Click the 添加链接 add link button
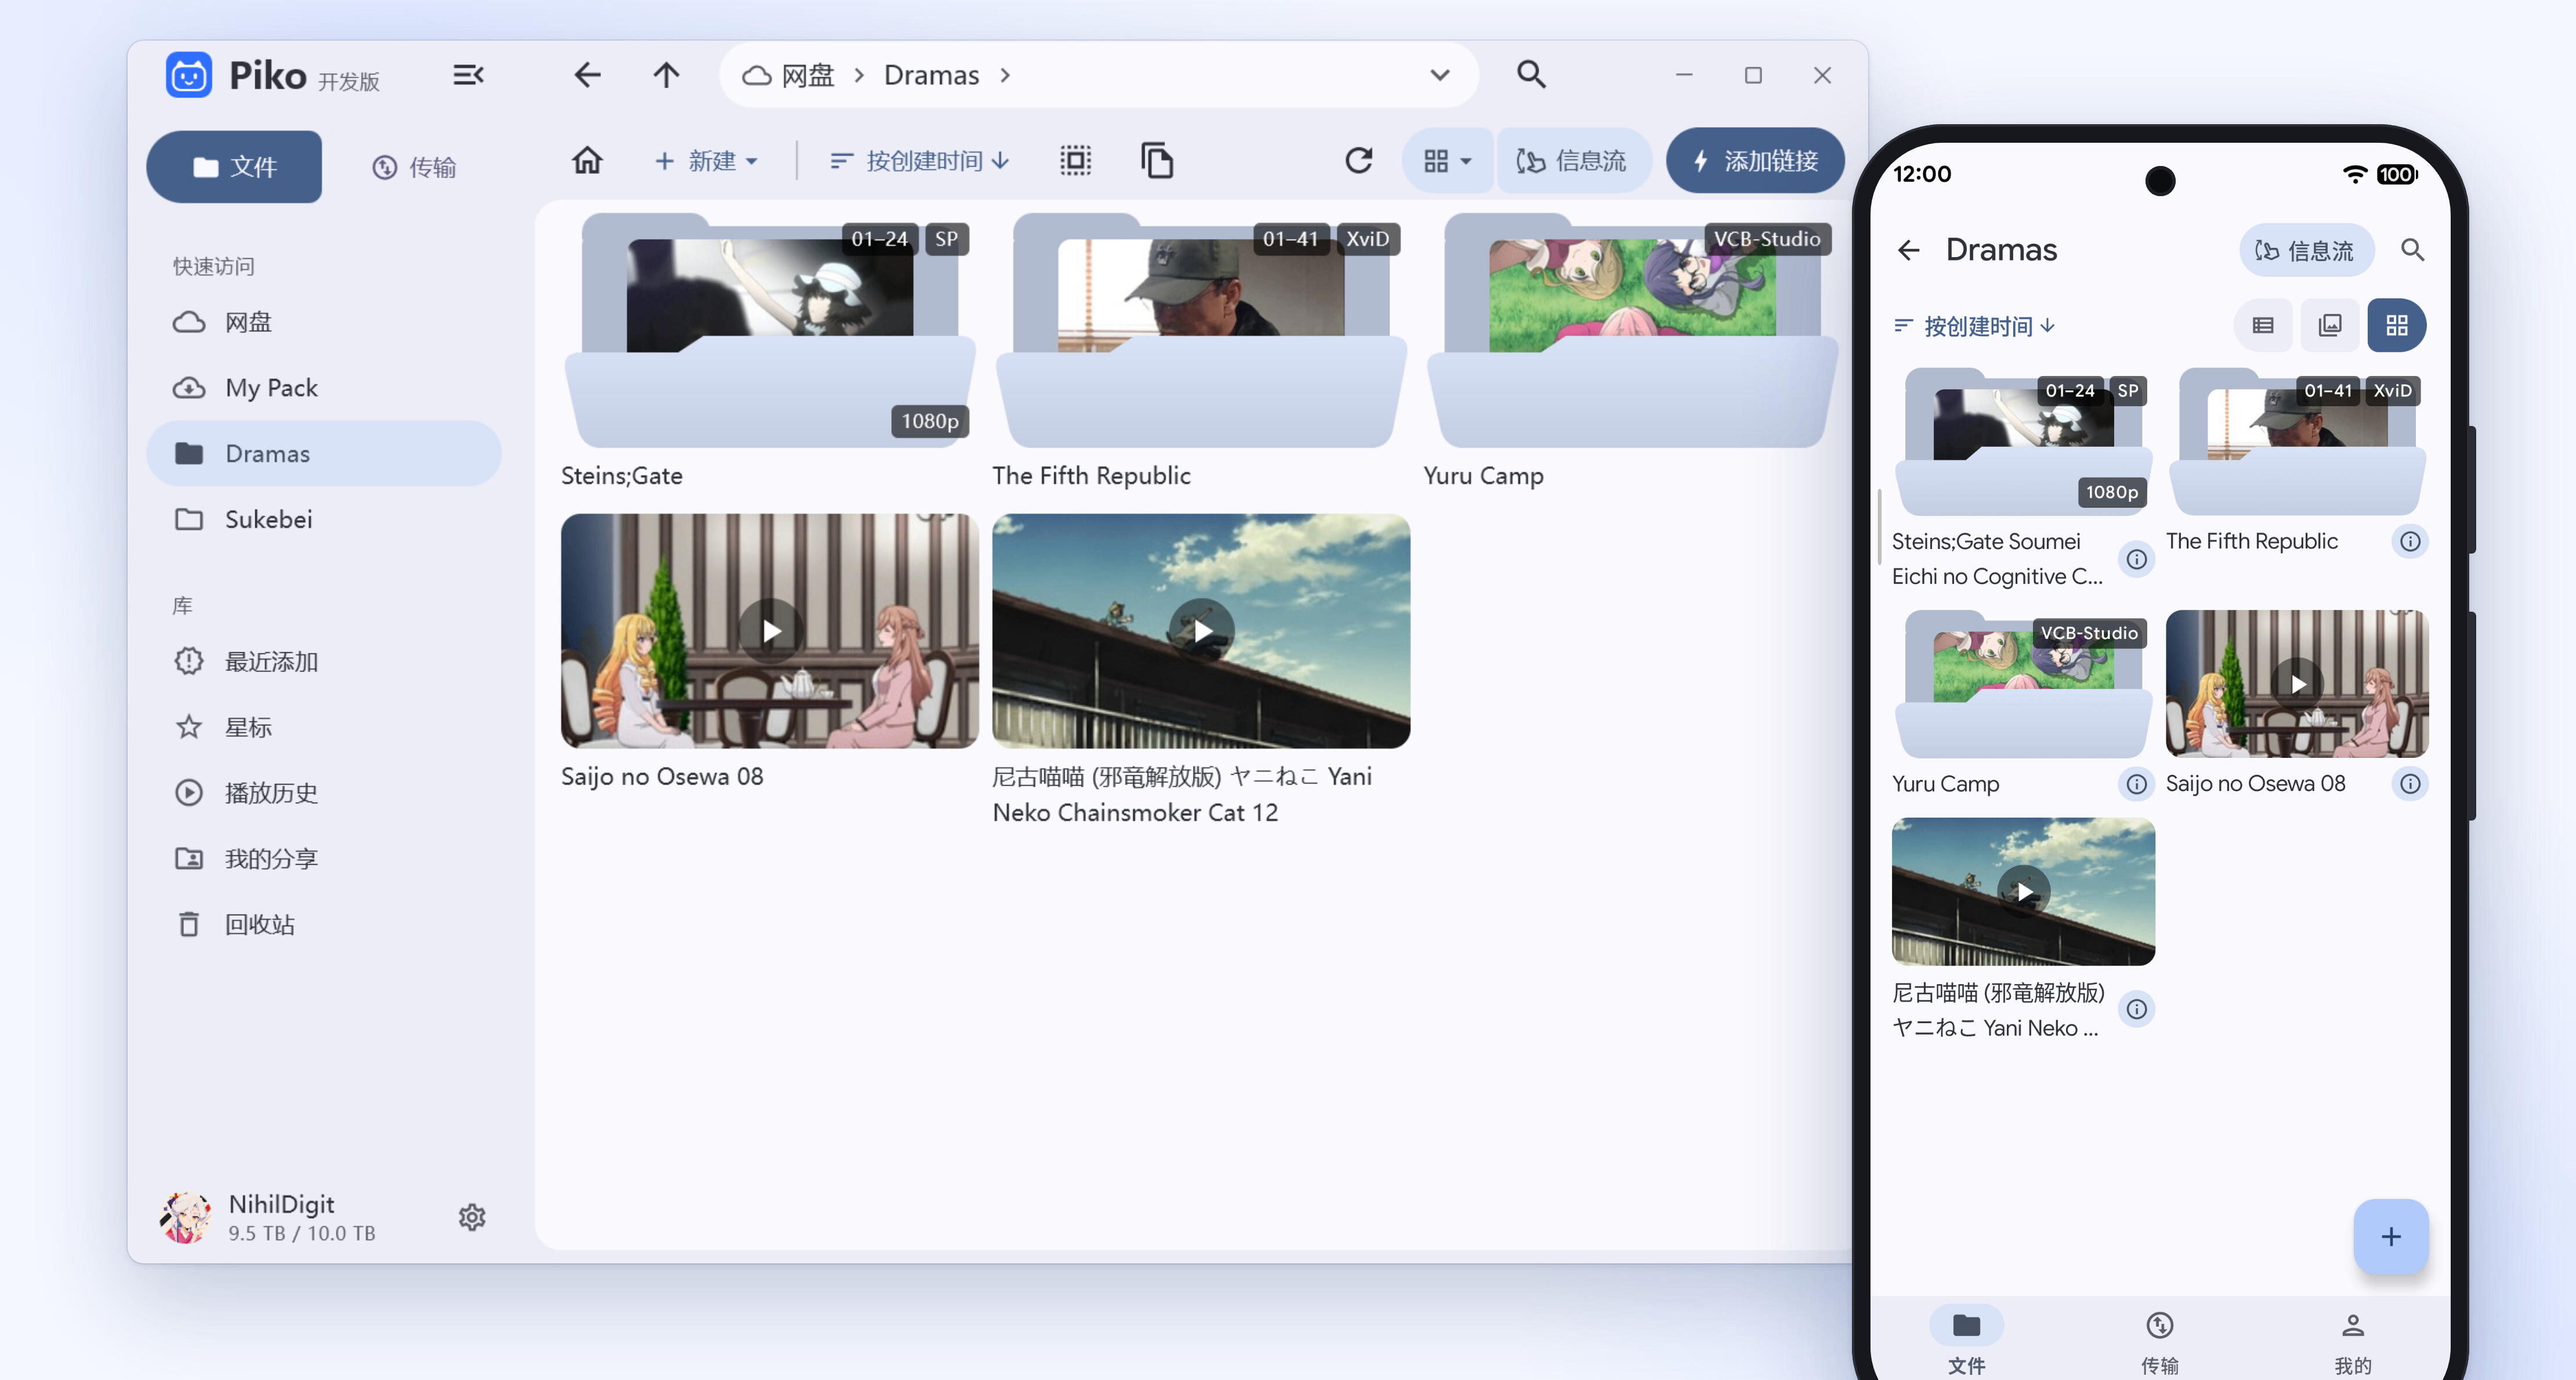 click(1755, 160)
